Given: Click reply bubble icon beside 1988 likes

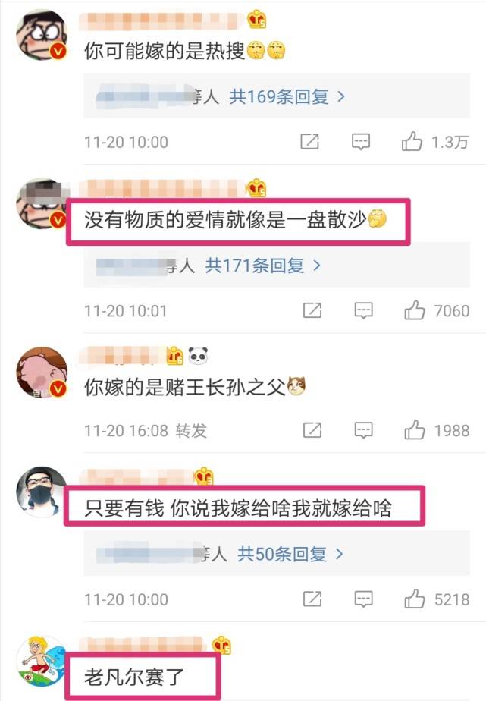Looking at the screenshot, I should coord(363,430).
